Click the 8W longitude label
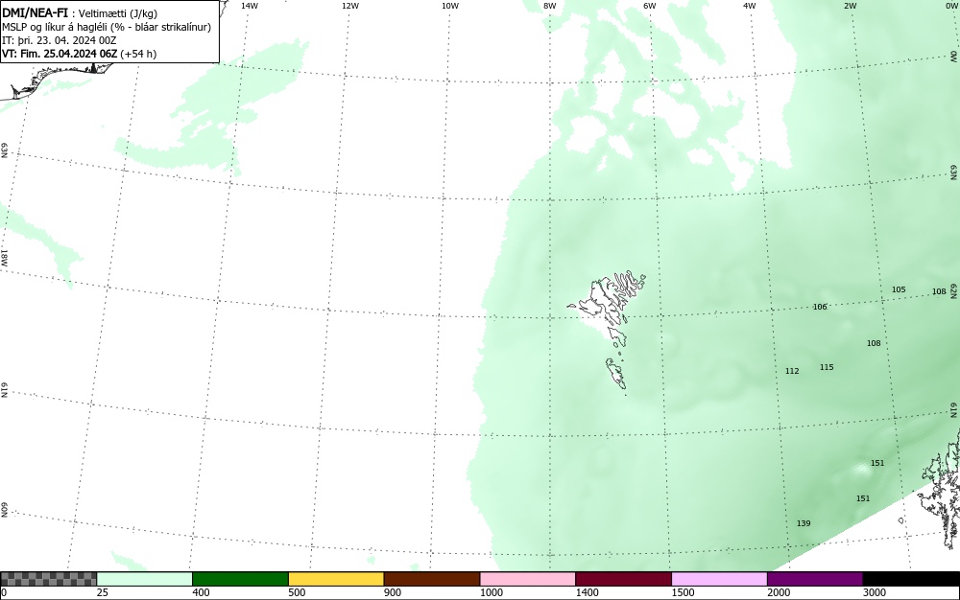The image size is (960, 600). [550, 6]
